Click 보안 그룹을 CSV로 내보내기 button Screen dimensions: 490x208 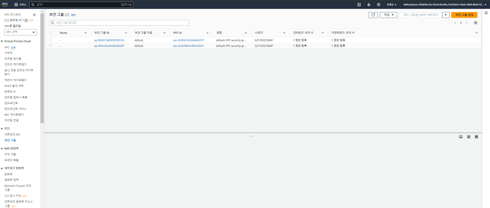[x=420, y=15]
